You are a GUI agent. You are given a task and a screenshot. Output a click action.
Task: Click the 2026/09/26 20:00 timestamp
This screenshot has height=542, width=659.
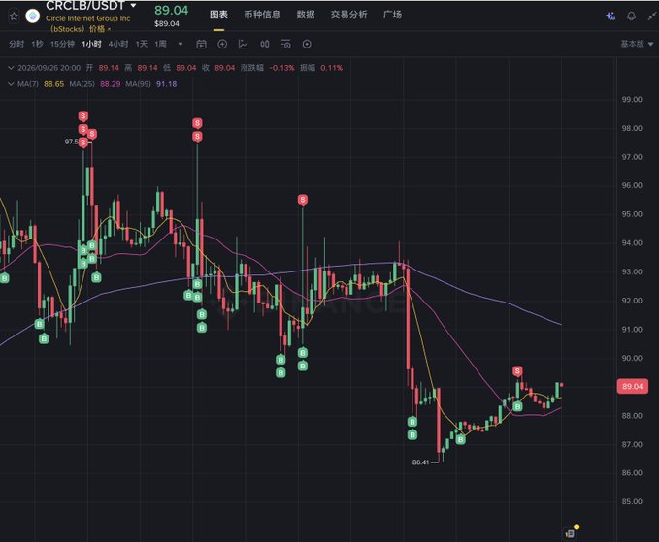coord(49,68)
